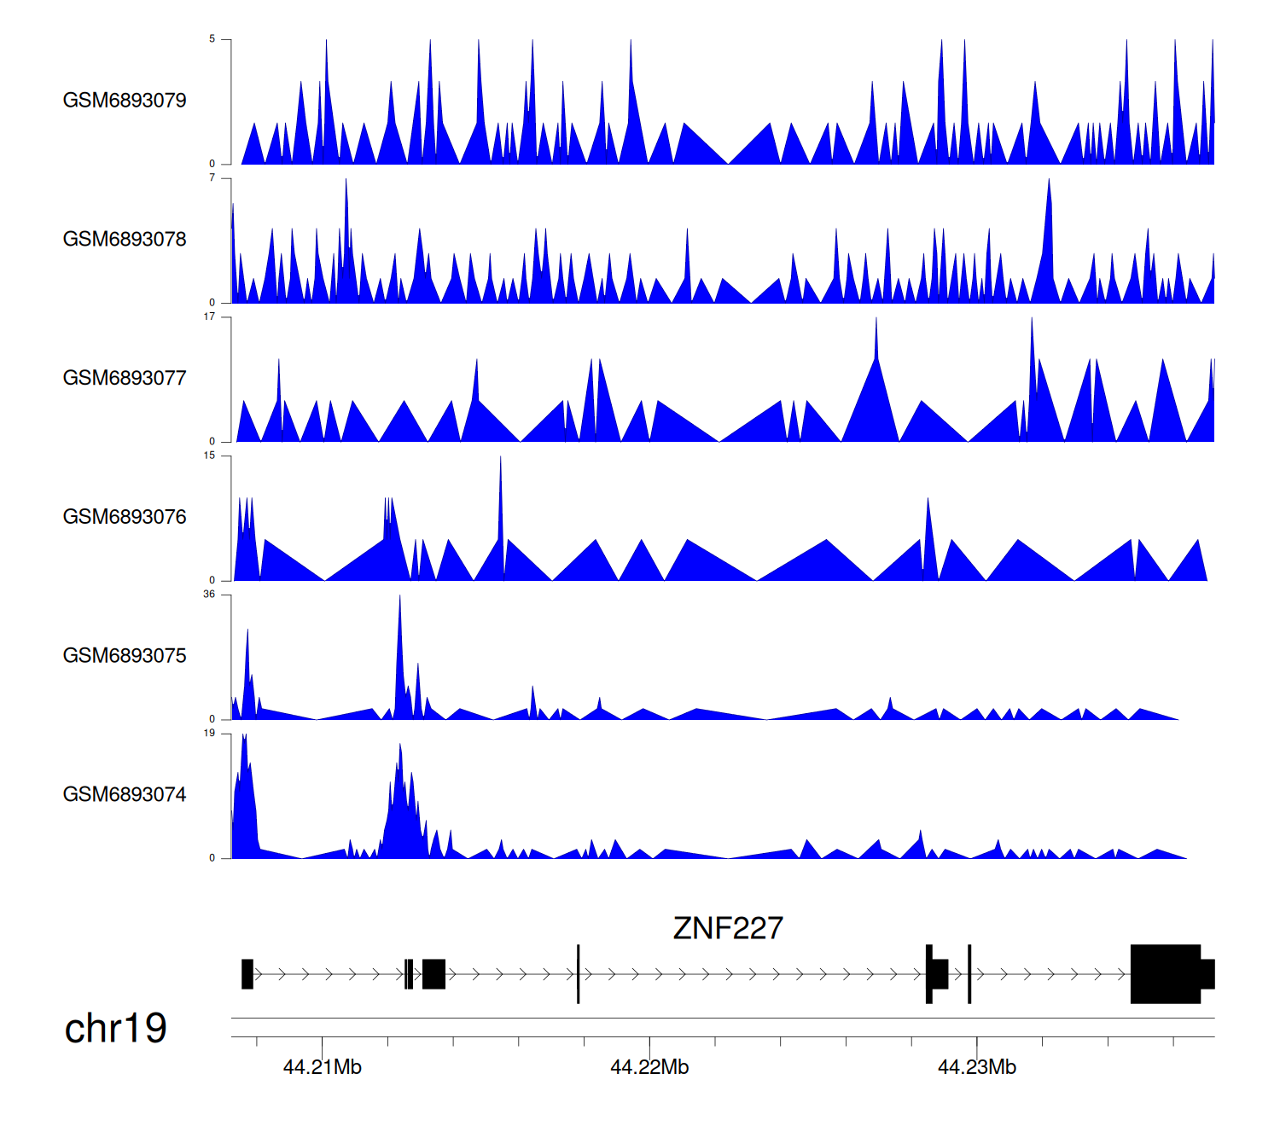Click the GSM6893077 track name
Image resolution: width=1280 pixels, height=1126 pixels.
[125, 379]
